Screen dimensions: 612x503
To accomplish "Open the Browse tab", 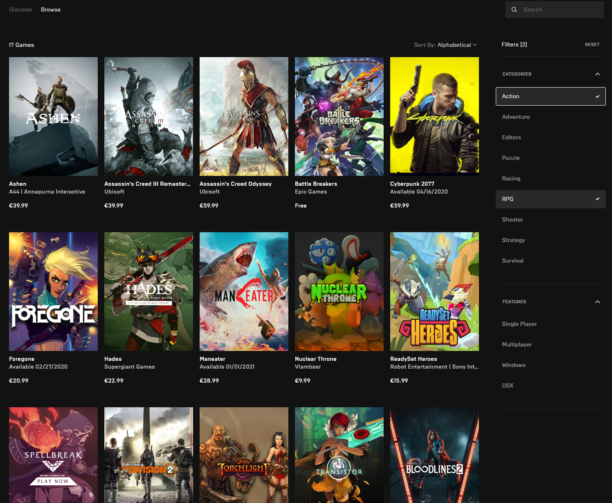I will coord(51,9).
